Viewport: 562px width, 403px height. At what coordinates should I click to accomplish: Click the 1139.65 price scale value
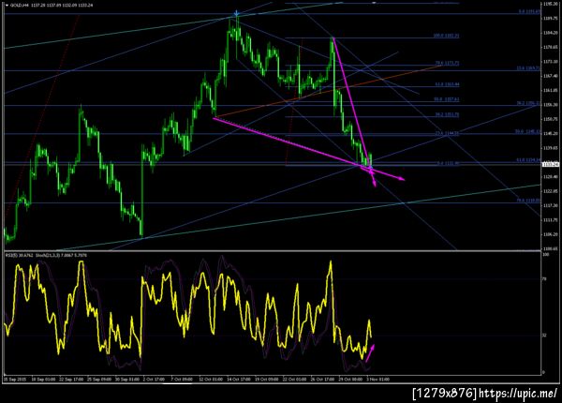551,148
